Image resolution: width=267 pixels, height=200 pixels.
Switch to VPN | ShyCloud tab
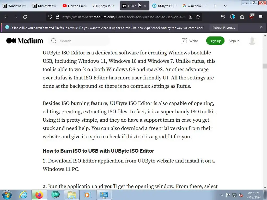(103, 6)
